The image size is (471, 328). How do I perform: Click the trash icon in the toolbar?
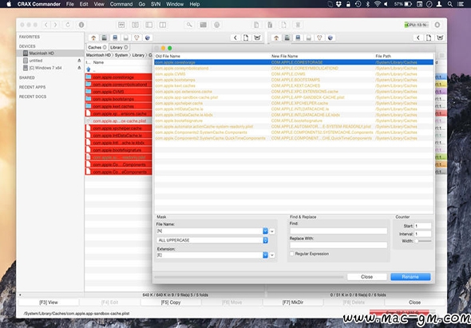click(298, 25)
